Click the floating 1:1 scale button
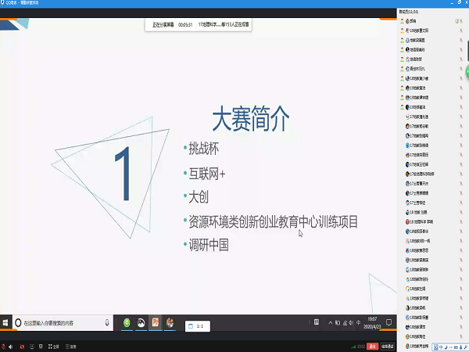 coord(198,326)
